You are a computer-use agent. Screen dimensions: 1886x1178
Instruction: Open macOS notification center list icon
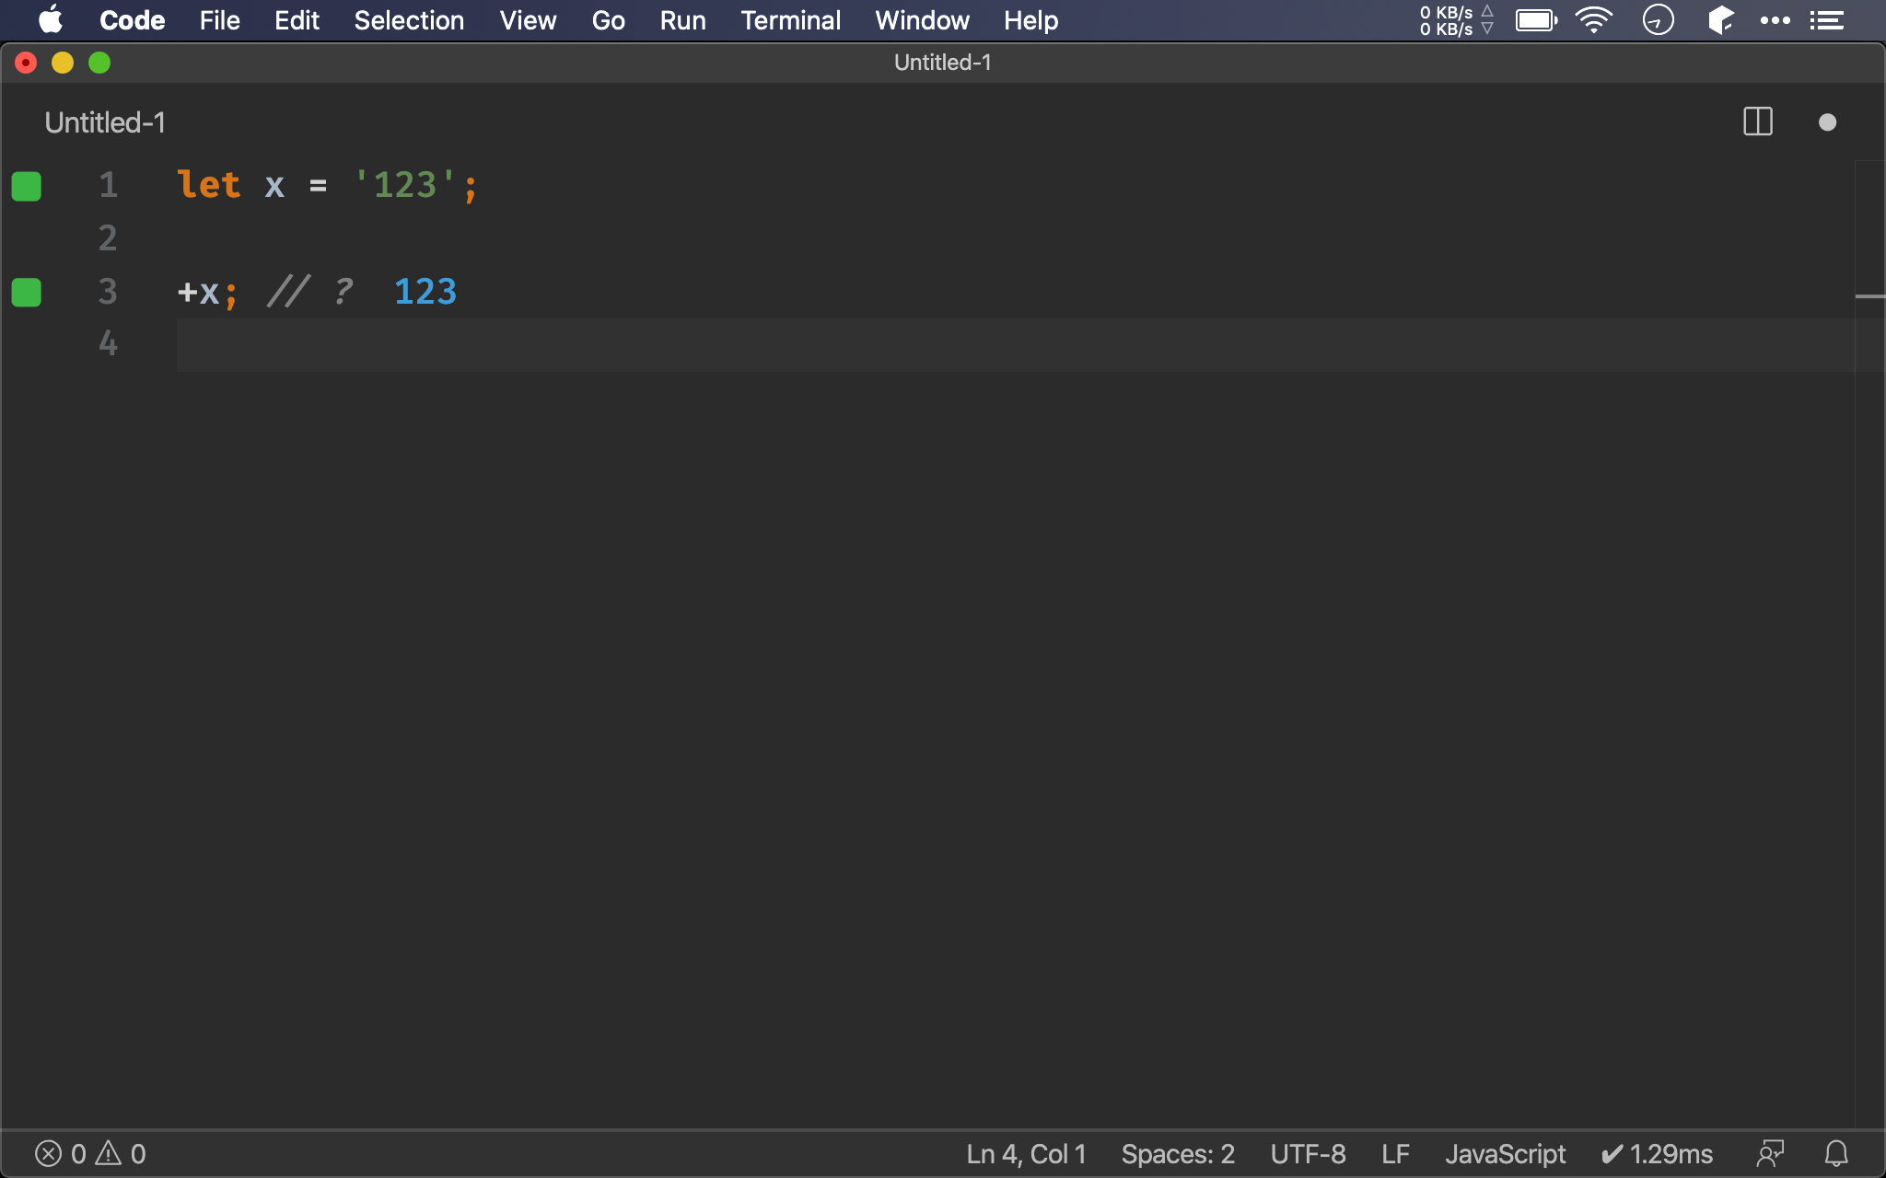(x=1827, y=20)
